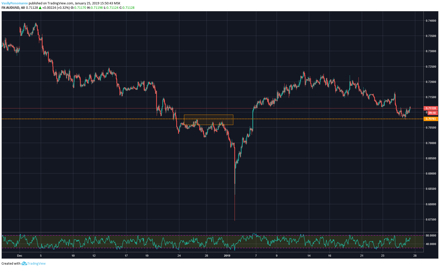Click the TradingView logo icon
The height and width of the screenshot is (268, 440).
pyautogui.click(x=24, y=263)
